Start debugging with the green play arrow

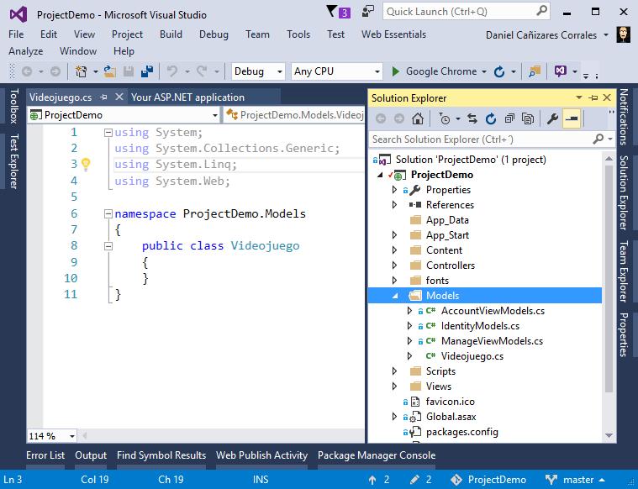click(x=395, y=71)
